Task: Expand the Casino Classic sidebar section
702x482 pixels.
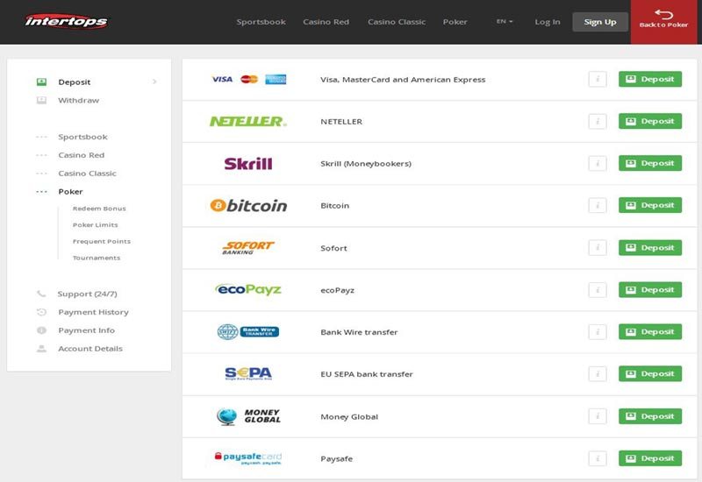Action: pyautogui.click(x=41, y=174)
